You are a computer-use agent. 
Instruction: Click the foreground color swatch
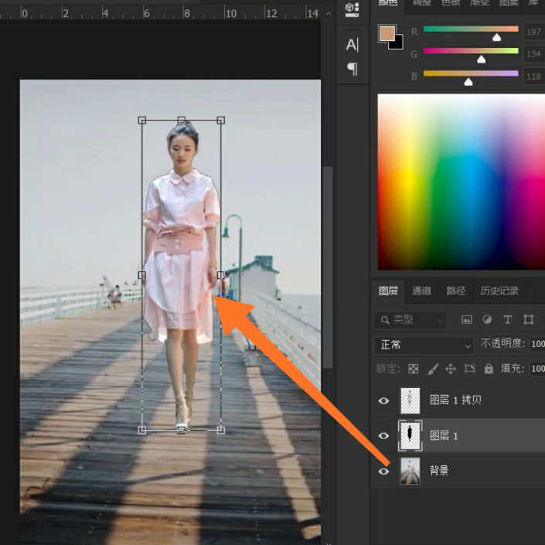coord(387,34)
